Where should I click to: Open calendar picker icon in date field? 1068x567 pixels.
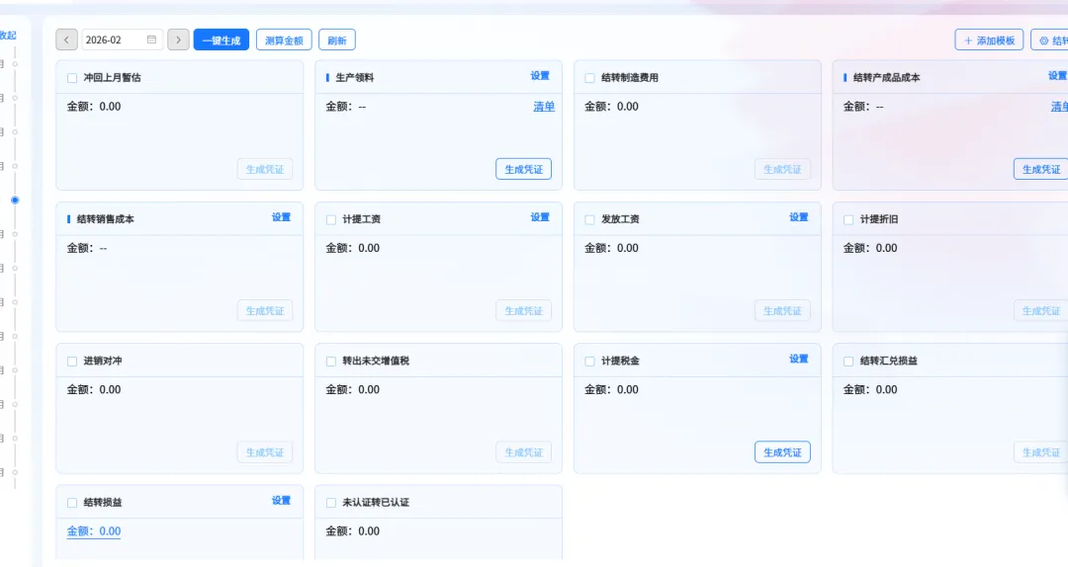point(151,40)
